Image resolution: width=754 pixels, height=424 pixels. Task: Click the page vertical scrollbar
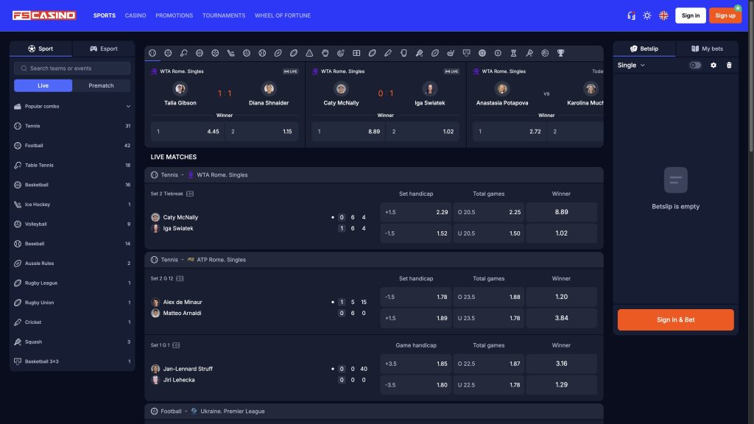click(x=751, y=77)
